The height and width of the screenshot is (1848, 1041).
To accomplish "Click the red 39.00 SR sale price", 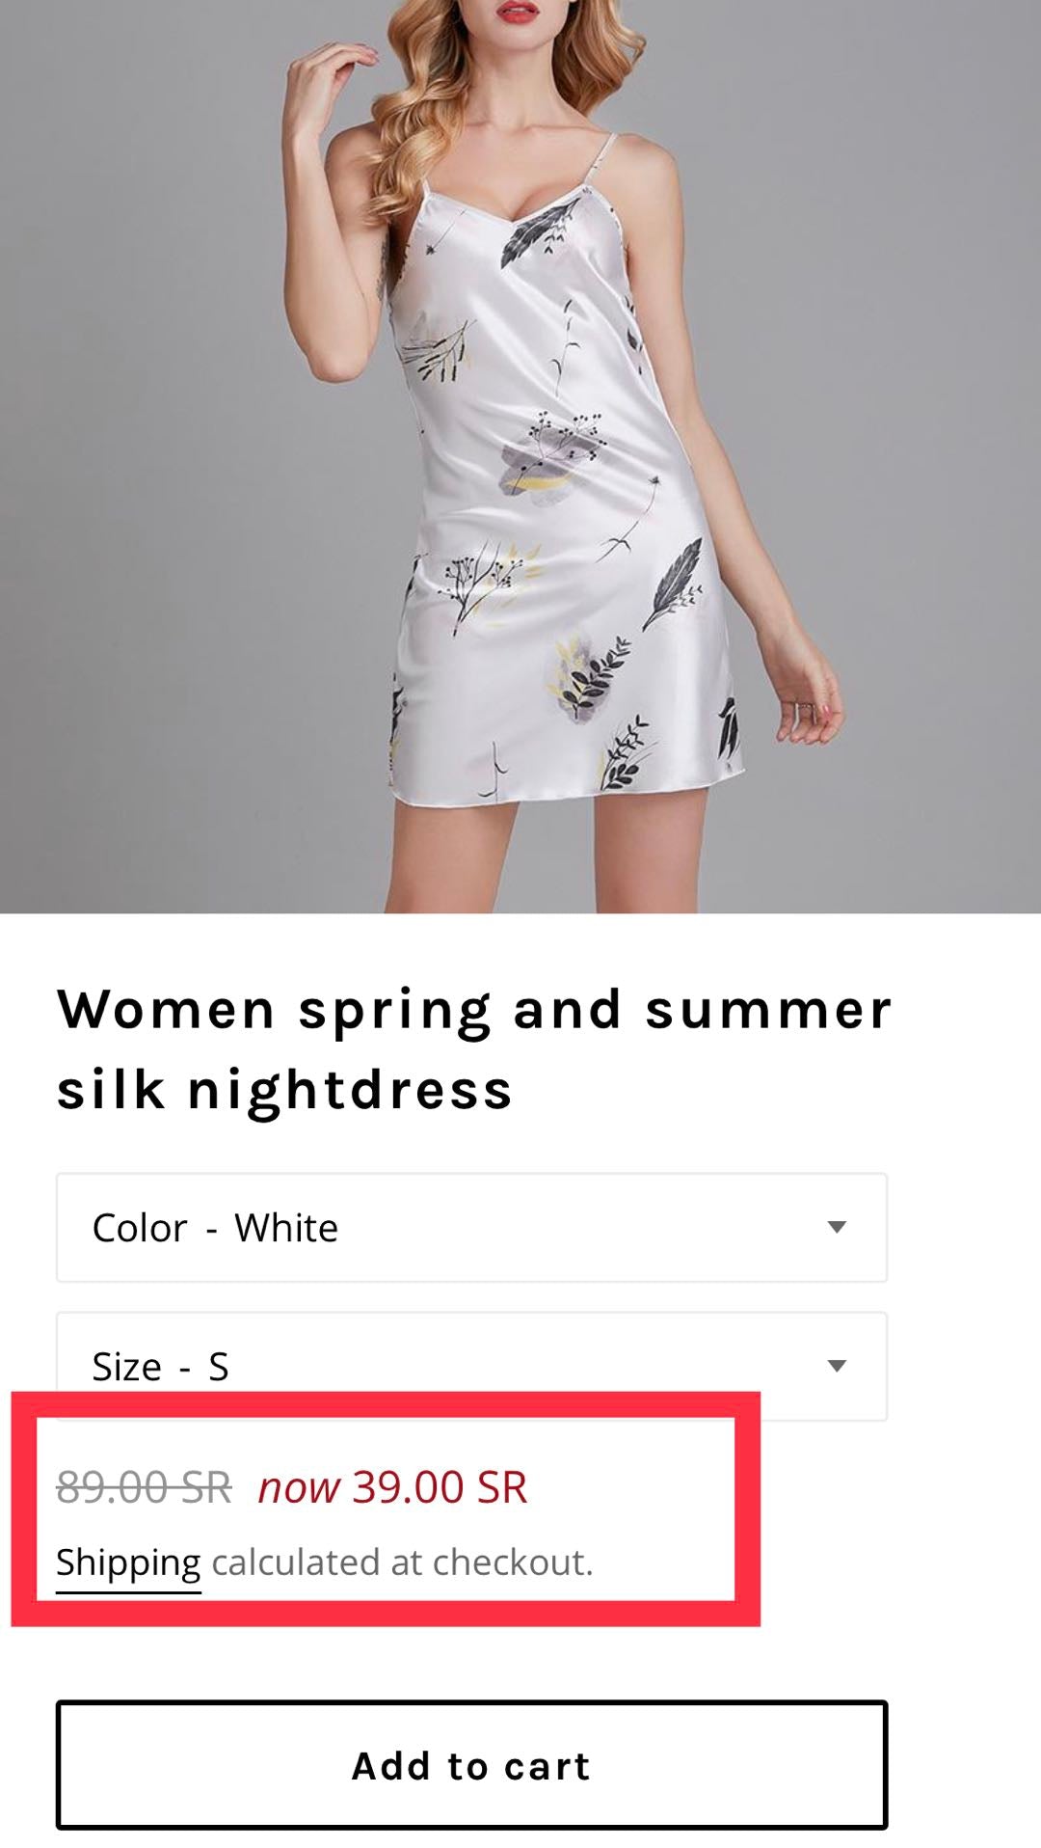I will pos(440,1486).
